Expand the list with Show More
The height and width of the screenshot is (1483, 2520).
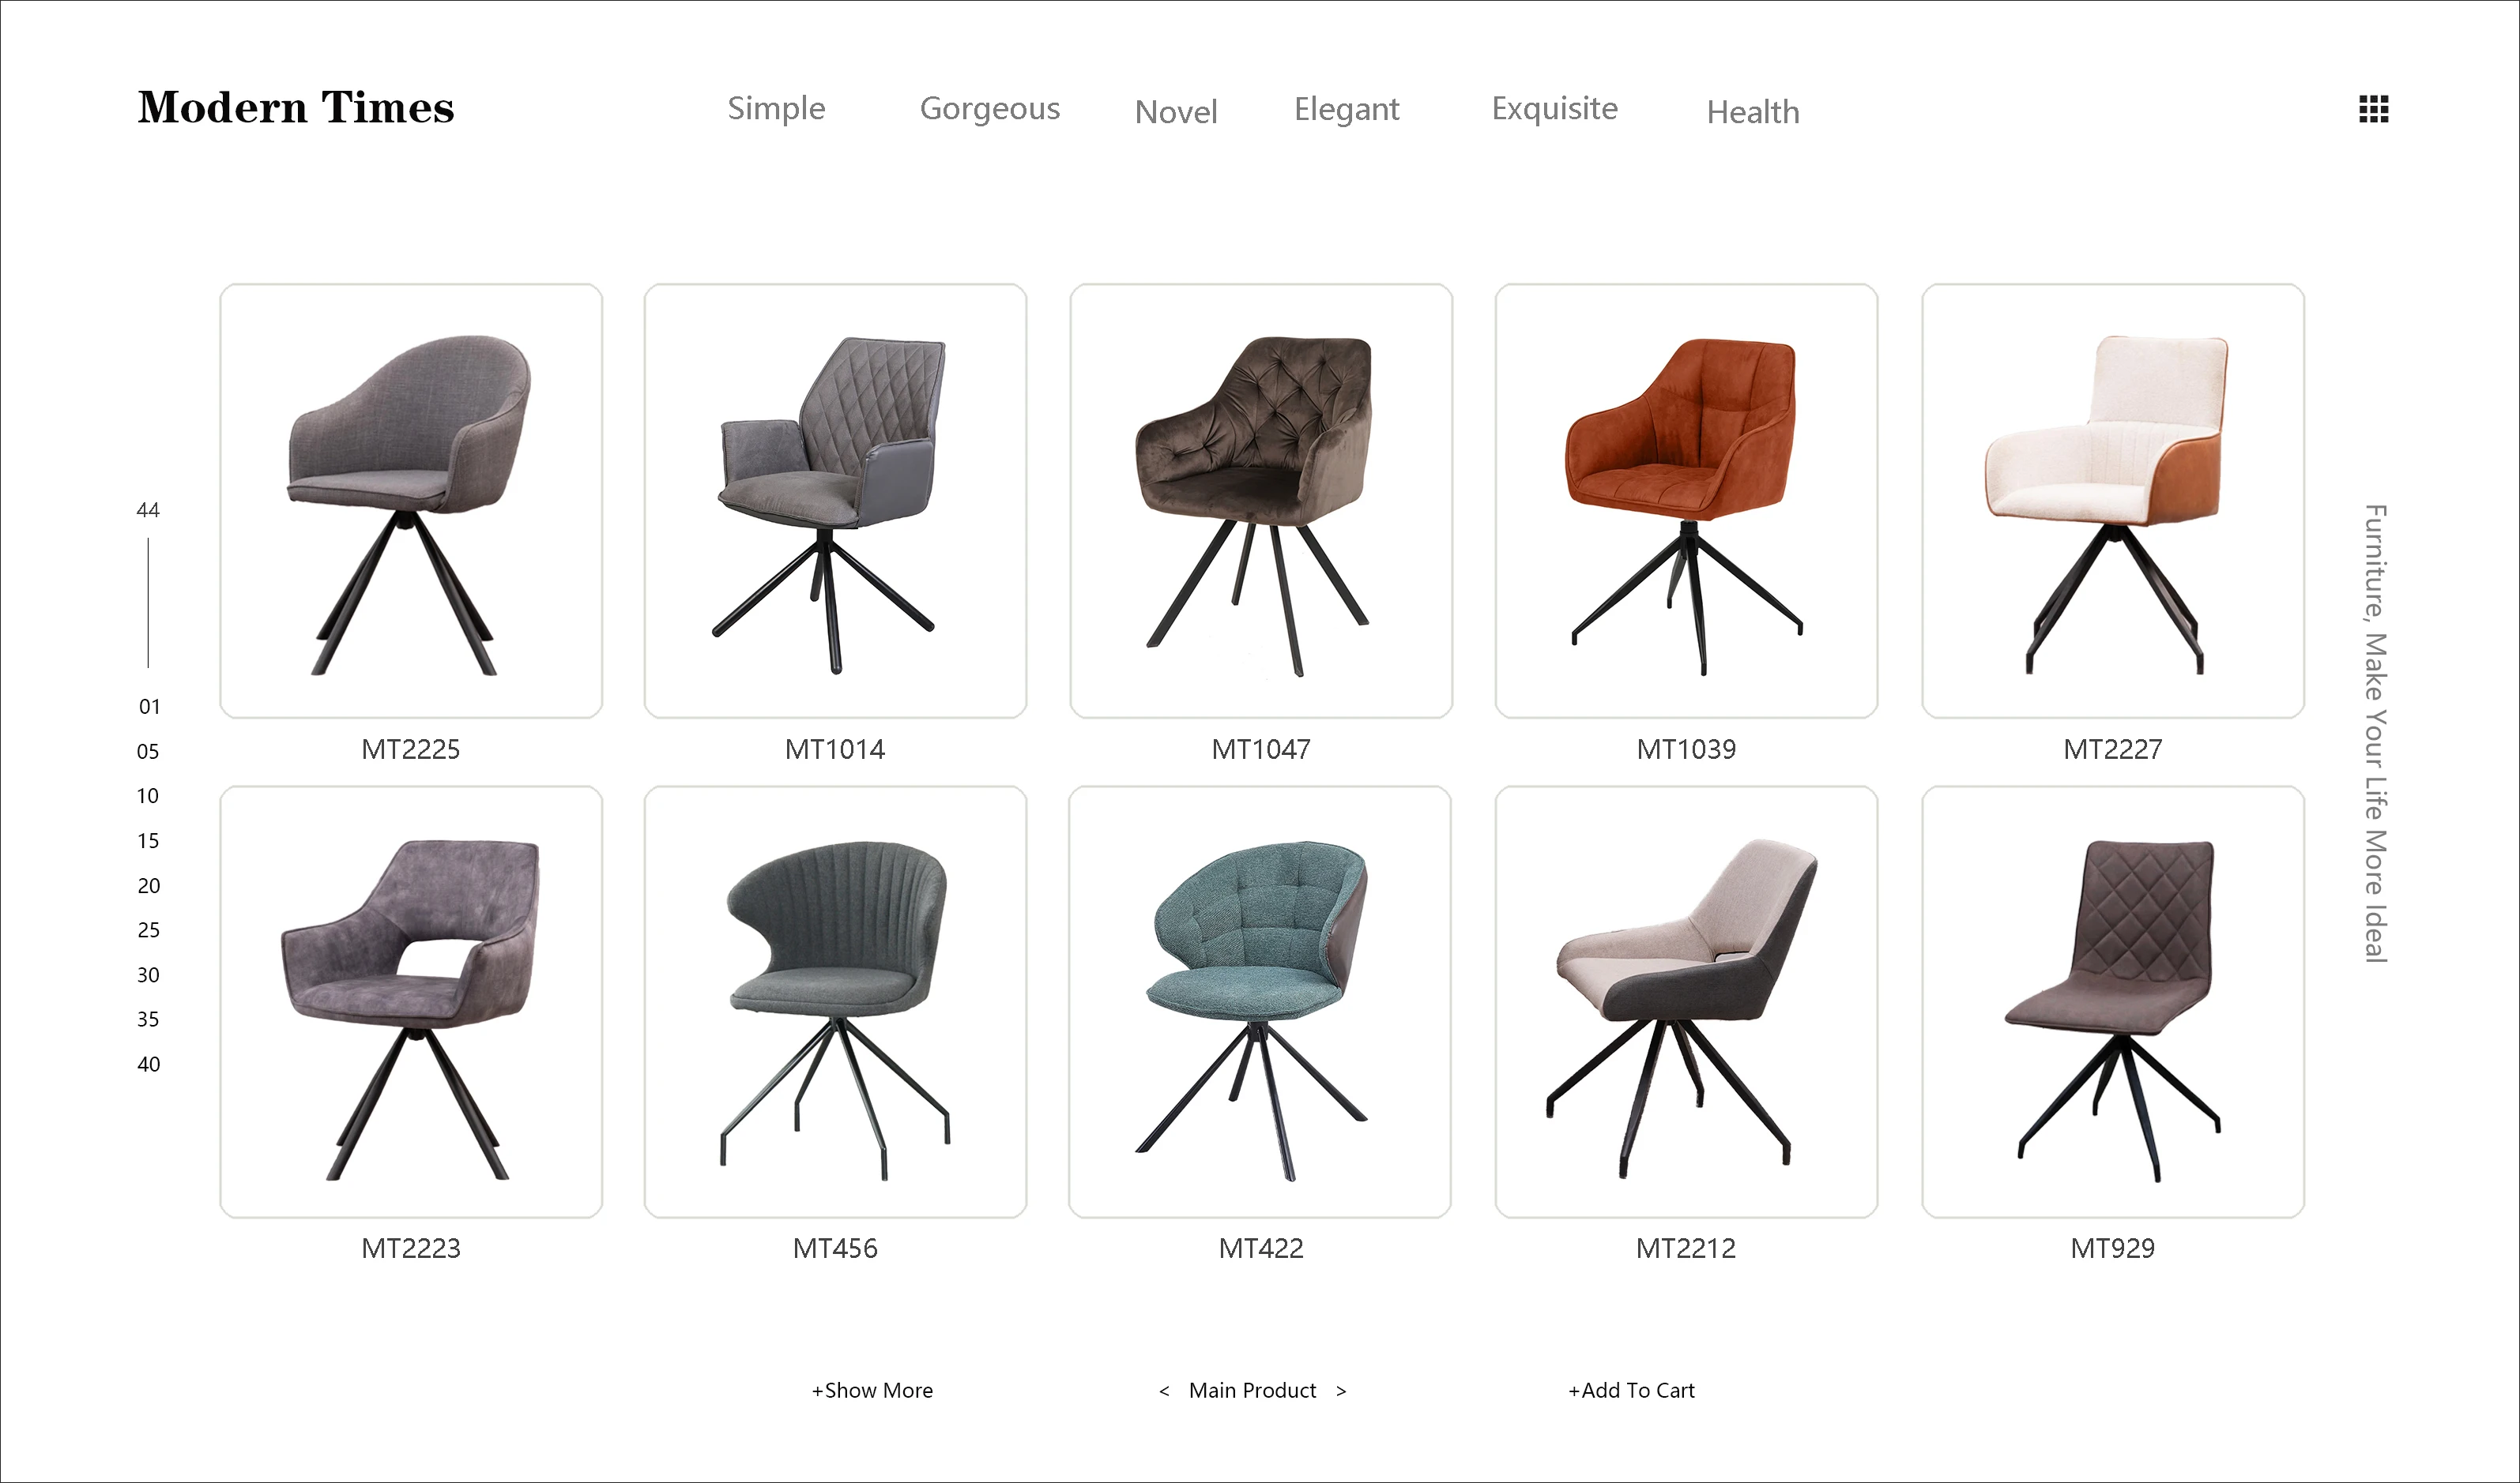(872, 1390)
